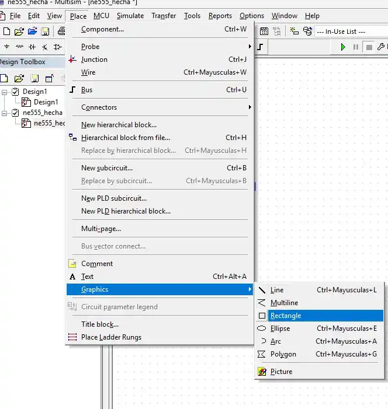Image resolution: width=388 pixels, height=409 pixels.
Task: Click the New file icon in main toolbar
Action: pos(6,32)
